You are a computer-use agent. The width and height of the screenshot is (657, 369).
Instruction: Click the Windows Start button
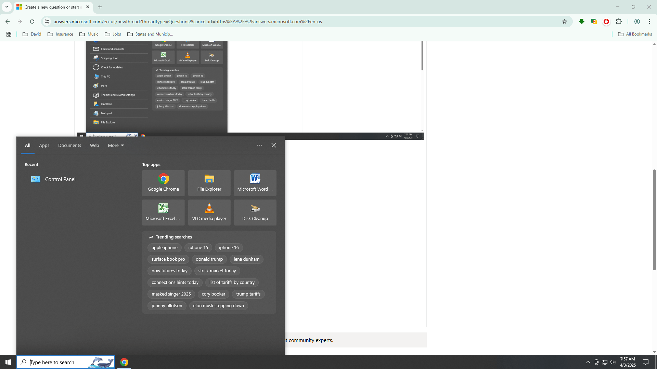pos(8,362)
